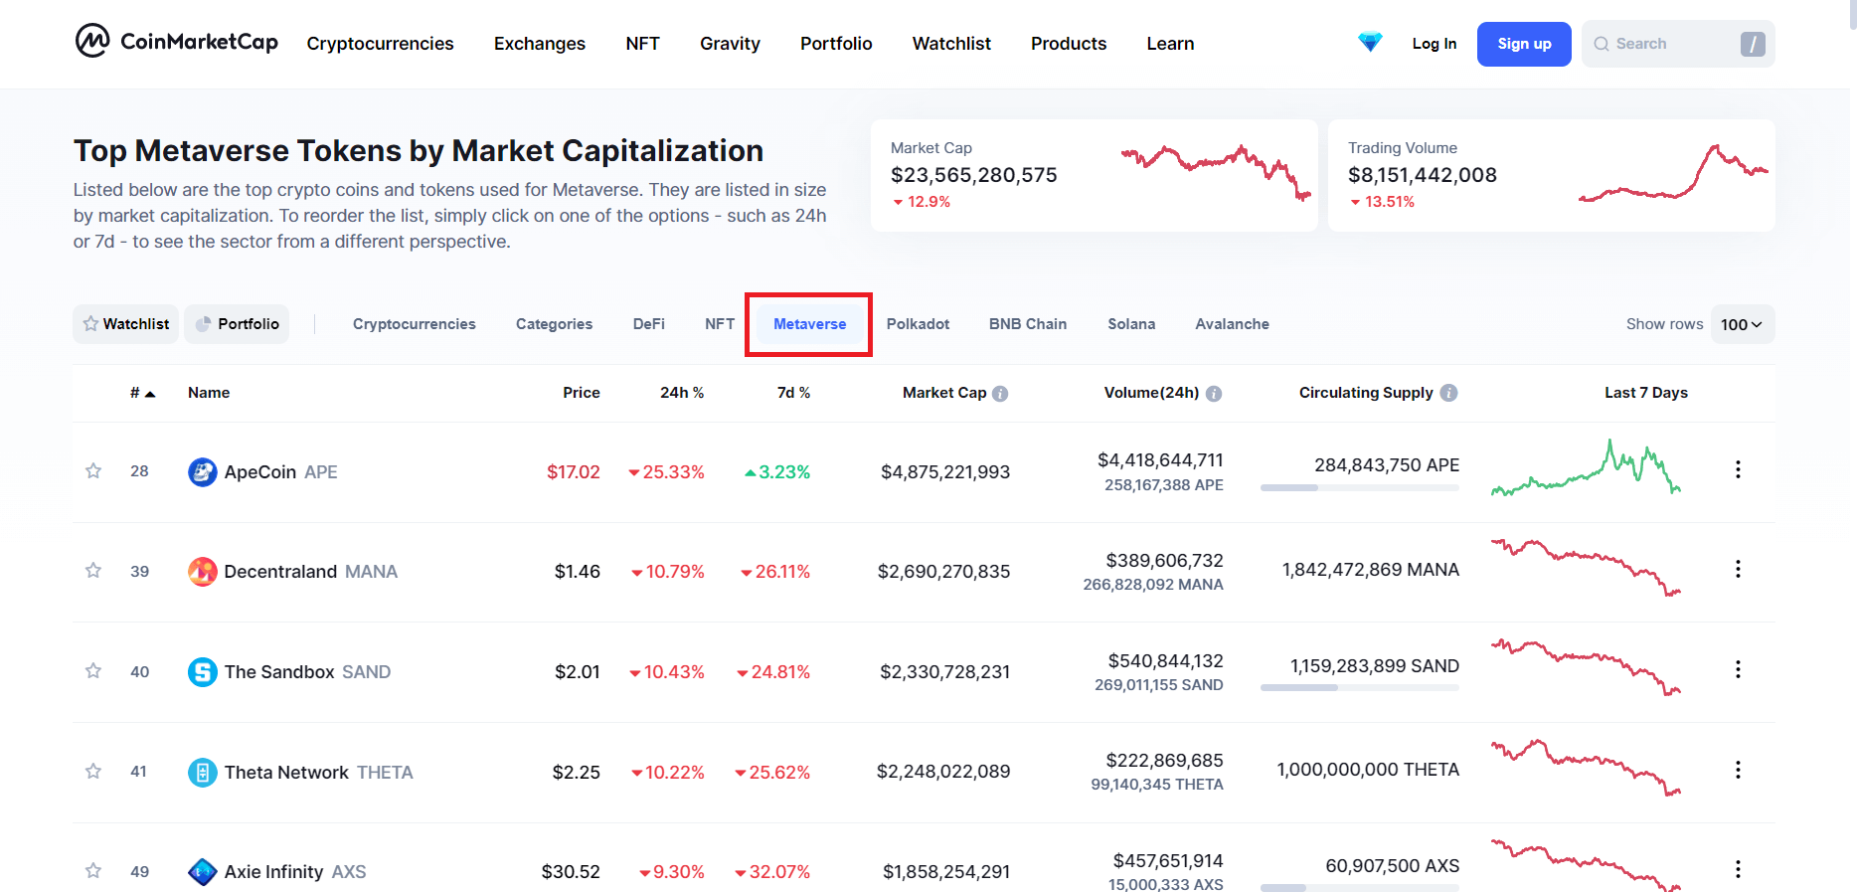Viewport: 1857px width, 893px height.
Task: Open the Decentraland MANA name link
Action: point(293,572)
